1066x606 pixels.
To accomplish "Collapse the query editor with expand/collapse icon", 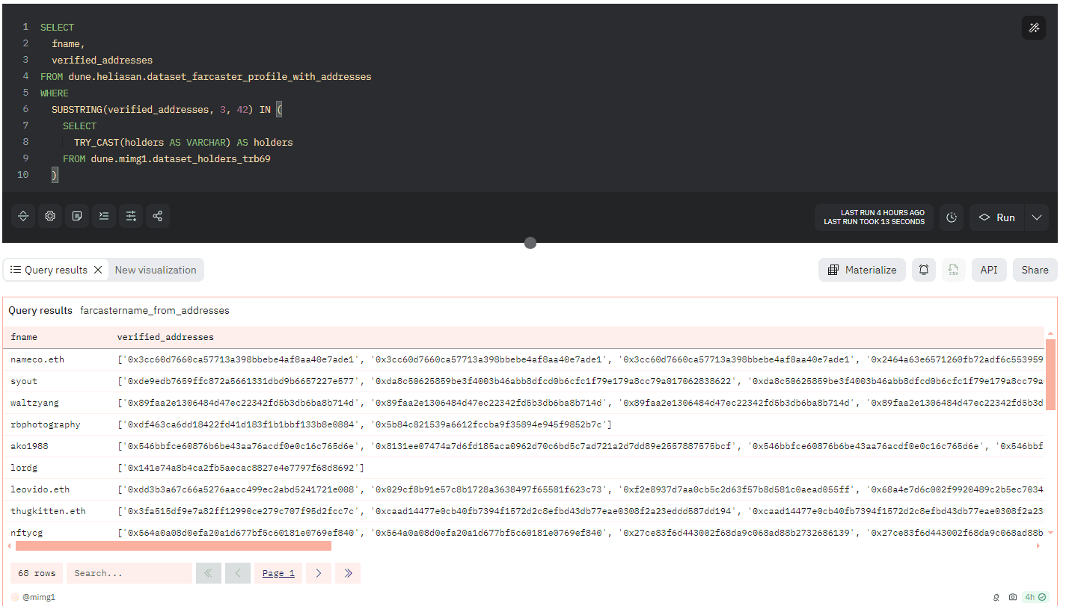I will 23,216.
